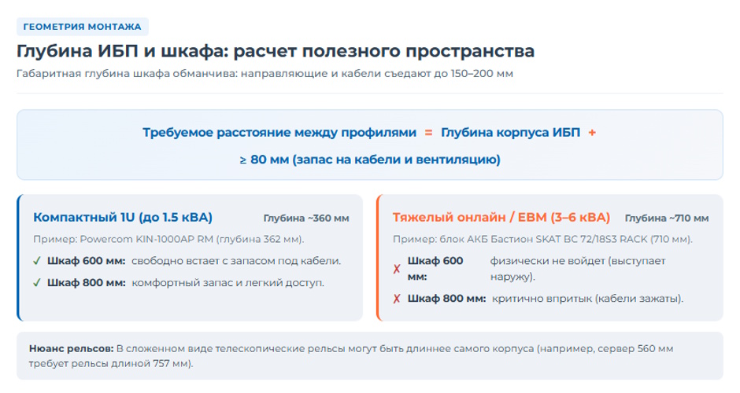The image size is (740, 393).
Task: Click the Бастион SKAT BC example text
Action: pos(542,240)
